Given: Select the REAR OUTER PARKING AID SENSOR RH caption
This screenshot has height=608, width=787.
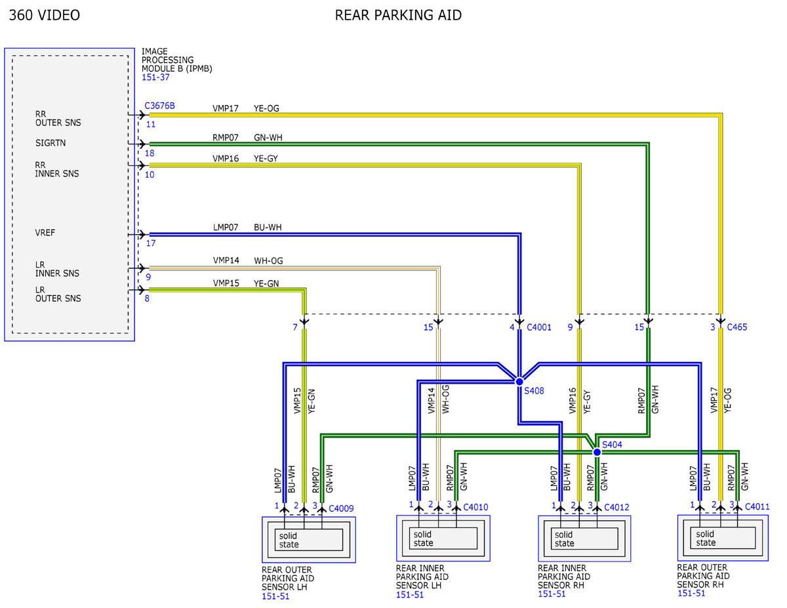Looking at the screenshot, I should (704, 576).
